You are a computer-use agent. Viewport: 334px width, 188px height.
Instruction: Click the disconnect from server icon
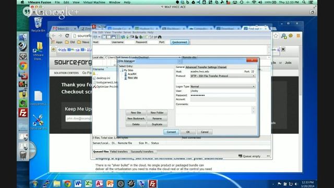(137, 37)
